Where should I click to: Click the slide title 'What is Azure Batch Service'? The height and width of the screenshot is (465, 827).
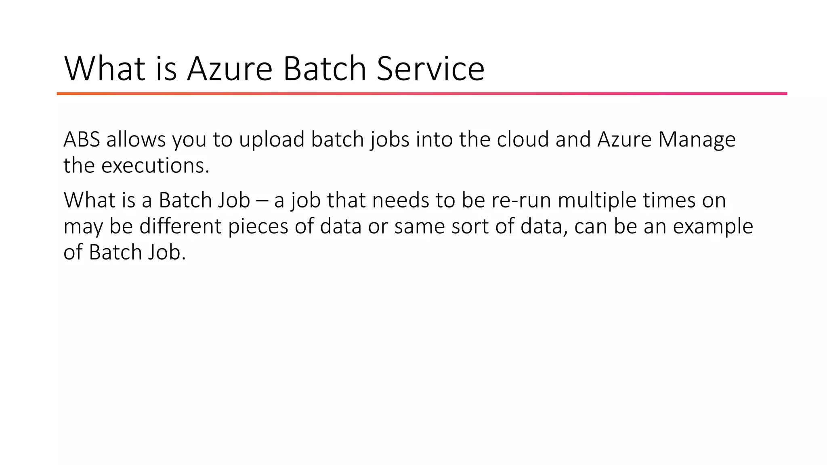coord(274,68)
